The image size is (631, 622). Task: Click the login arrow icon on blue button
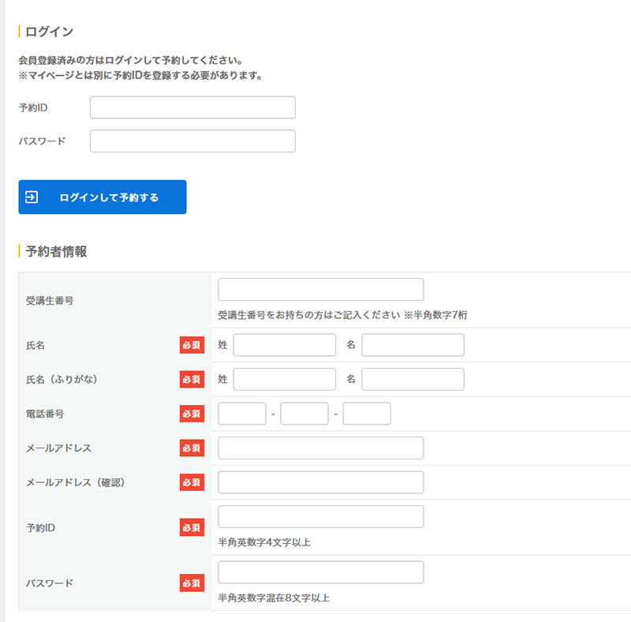coord(32,197)
